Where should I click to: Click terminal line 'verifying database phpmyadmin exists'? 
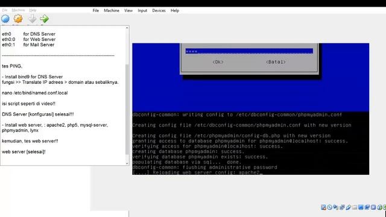point(200,157)
